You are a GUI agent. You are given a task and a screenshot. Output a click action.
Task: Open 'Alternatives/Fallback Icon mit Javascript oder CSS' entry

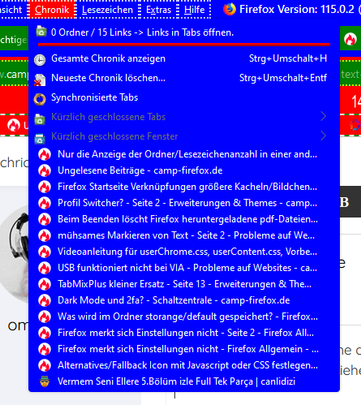184,365
